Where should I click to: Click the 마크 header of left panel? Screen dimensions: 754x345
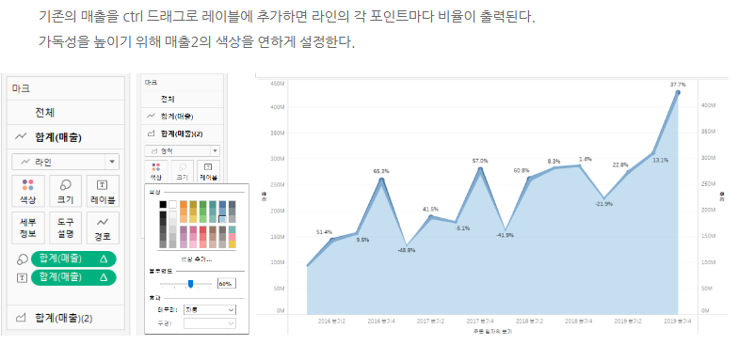[x=21, y=88]
